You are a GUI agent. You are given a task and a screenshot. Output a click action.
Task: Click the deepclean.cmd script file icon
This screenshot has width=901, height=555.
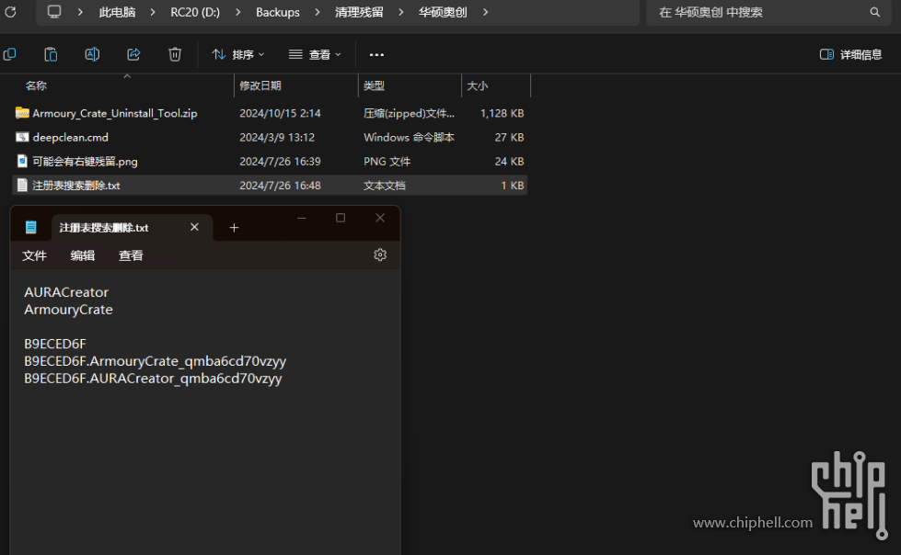pyautogui.click(x=22, y=137)
